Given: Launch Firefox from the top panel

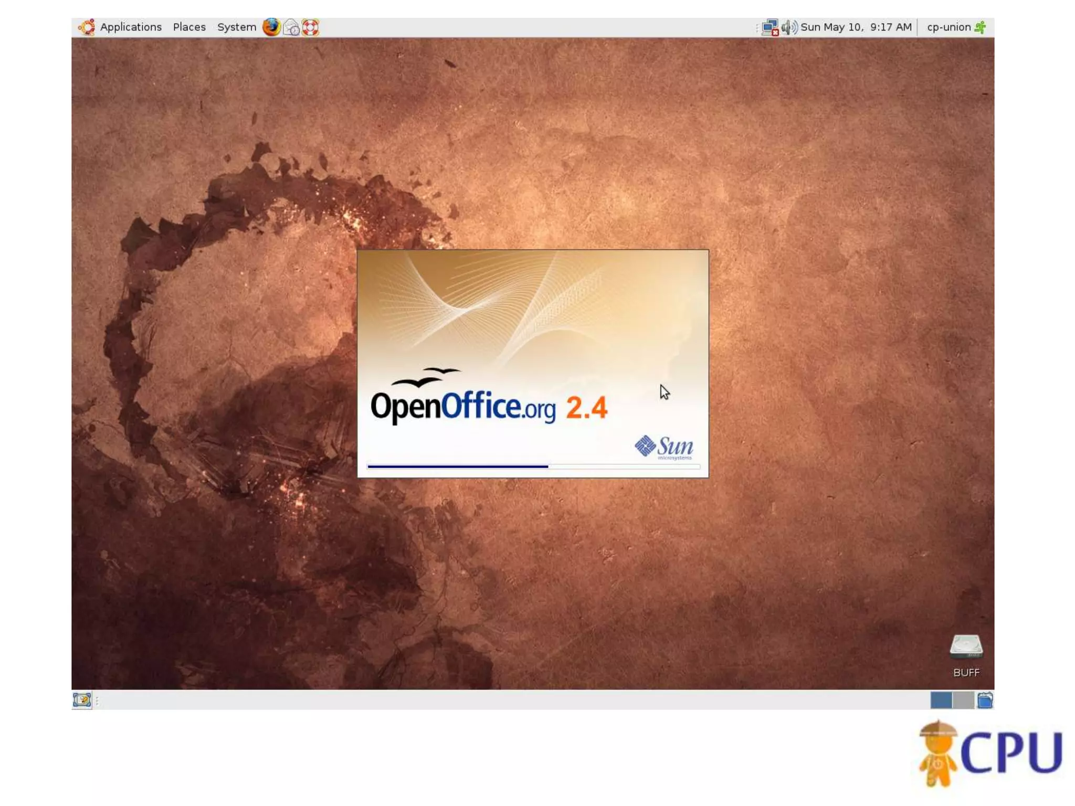Looking at the screenshot, I should pyautogui.click(x=271, y=27).
